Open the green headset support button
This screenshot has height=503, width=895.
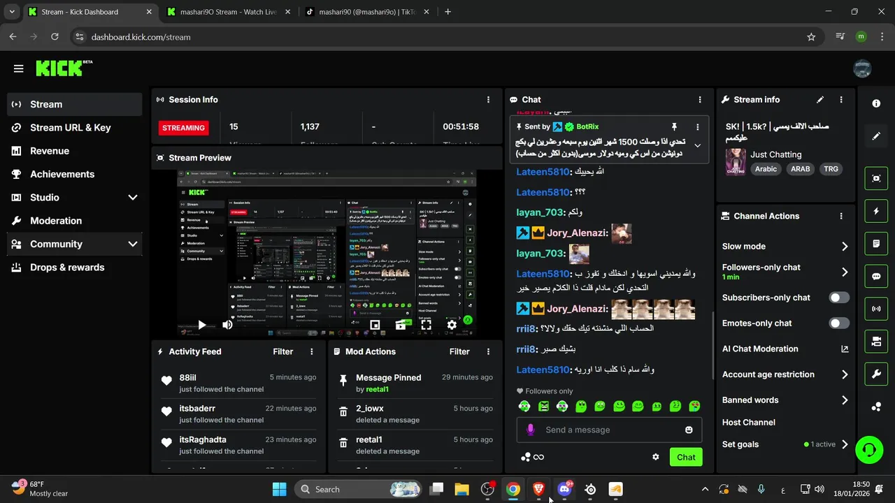869,449
